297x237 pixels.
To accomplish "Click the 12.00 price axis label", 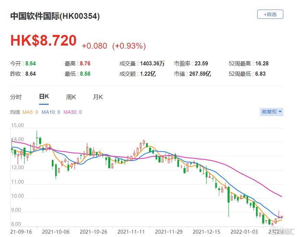I will pyautogui.click(x=17, y=167).
